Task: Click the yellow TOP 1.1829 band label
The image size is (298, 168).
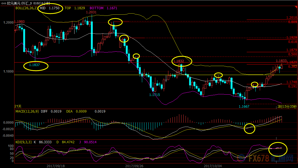Action: 75,8
